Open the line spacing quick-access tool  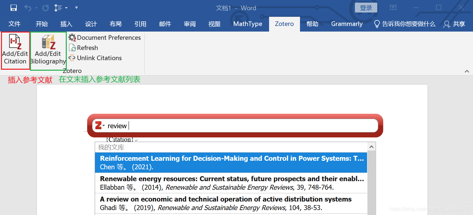click(58, 8)
